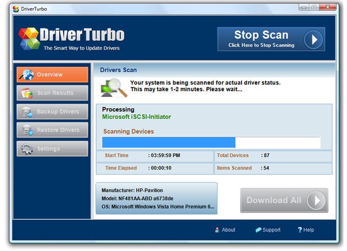Open the Scan Results tab
Image resolution: width=347 pixels, height=251 pixels.
[x=52, y=93]
